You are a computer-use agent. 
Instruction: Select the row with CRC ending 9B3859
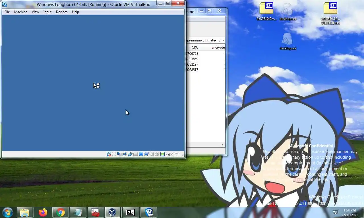click(206, 59)
